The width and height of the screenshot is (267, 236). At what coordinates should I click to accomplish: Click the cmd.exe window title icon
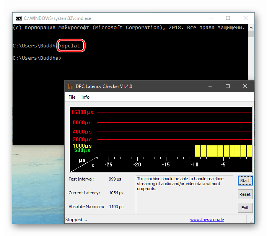[19, 18]
